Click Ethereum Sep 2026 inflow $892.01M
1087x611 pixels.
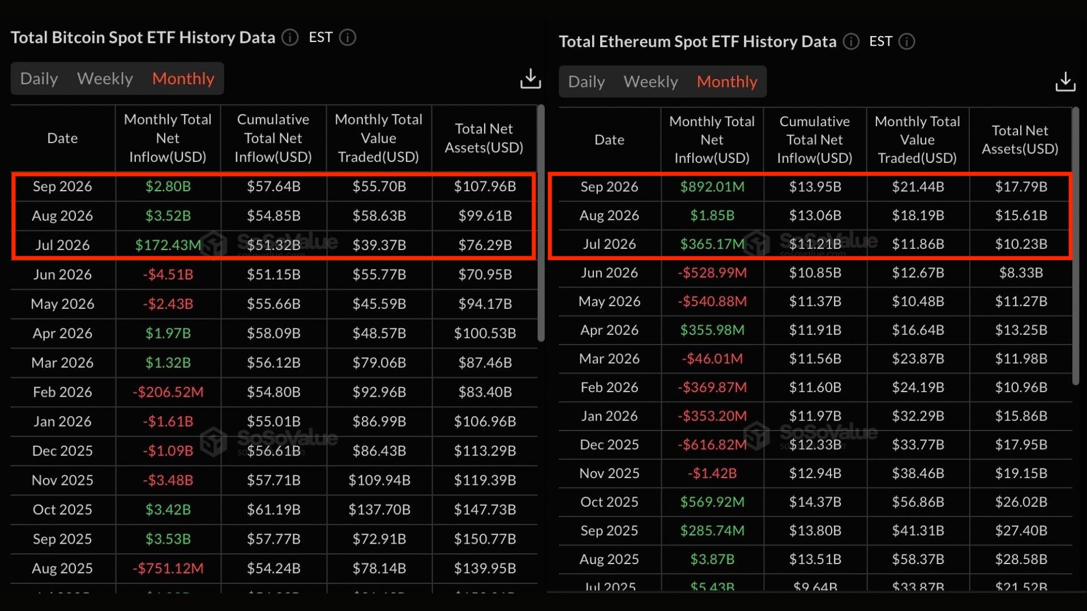point(712,187)
